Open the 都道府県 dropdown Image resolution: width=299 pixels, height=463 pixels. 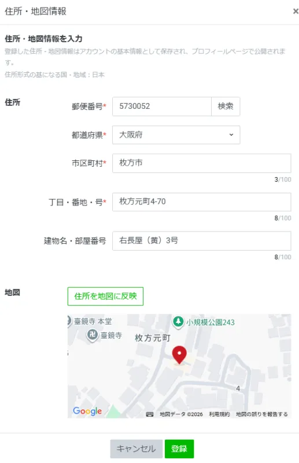tap(176, 135)
